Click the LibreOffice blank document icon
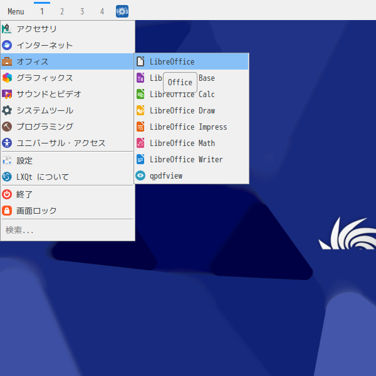376x376 pixels. click(x=140, y=61)
